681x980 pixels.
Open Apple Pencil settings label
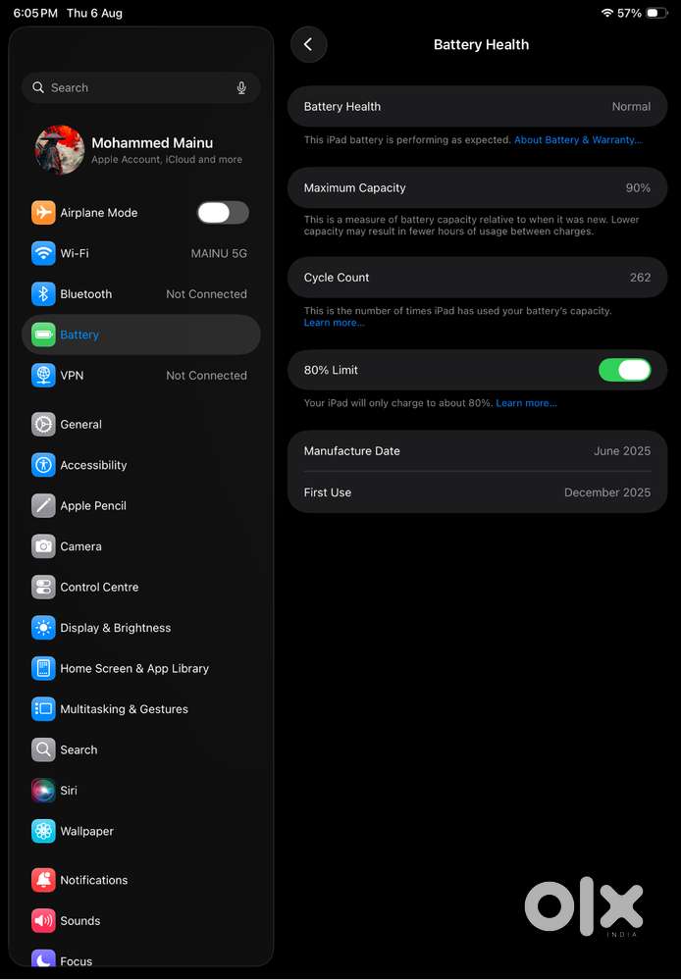(93, 505)
